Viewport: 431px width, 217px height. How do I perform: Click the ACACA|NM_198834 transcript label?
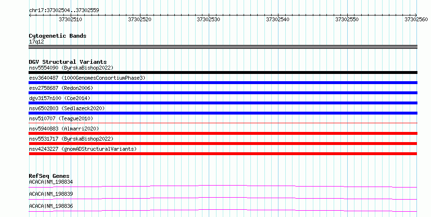pos(51,182)
